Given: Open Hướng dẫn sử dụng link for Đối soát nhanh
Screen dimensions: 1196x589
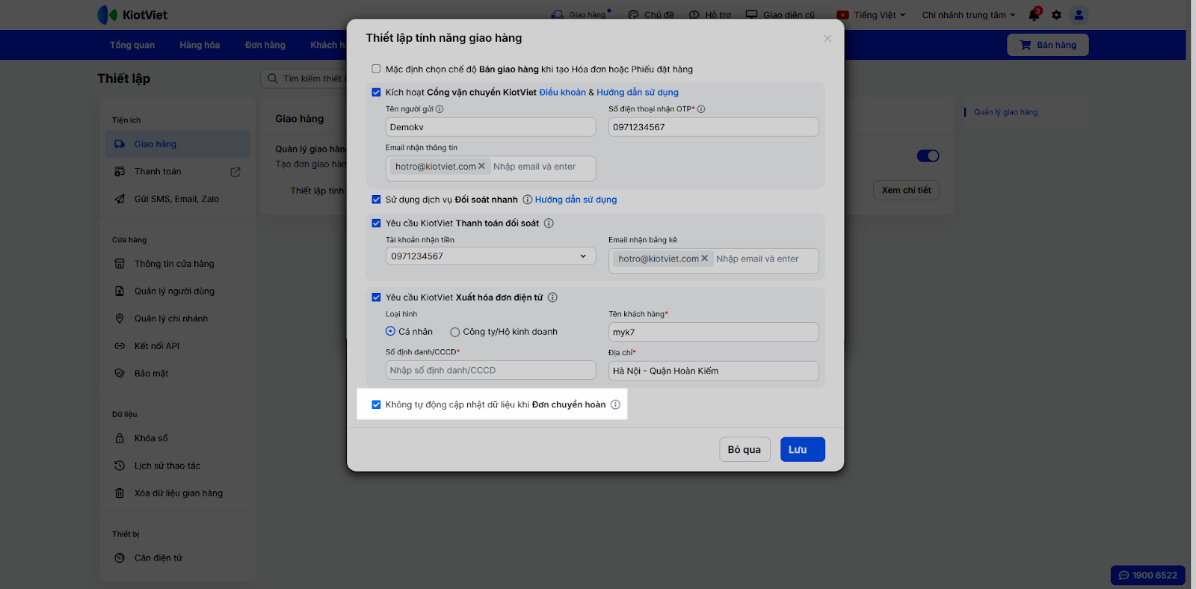Looking at the screenshot, I should [576, 200].
